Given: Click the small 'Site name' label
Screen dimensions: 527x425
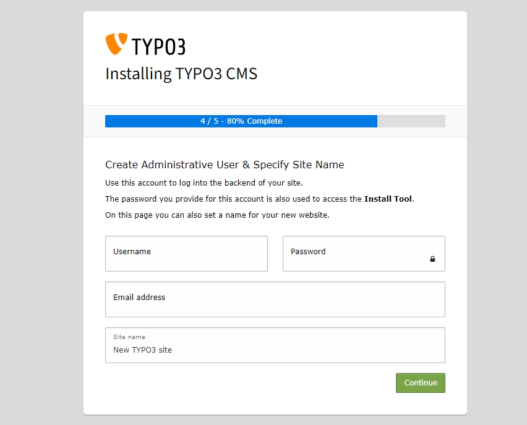Looking at the screenshot, I should pos(129,337).
